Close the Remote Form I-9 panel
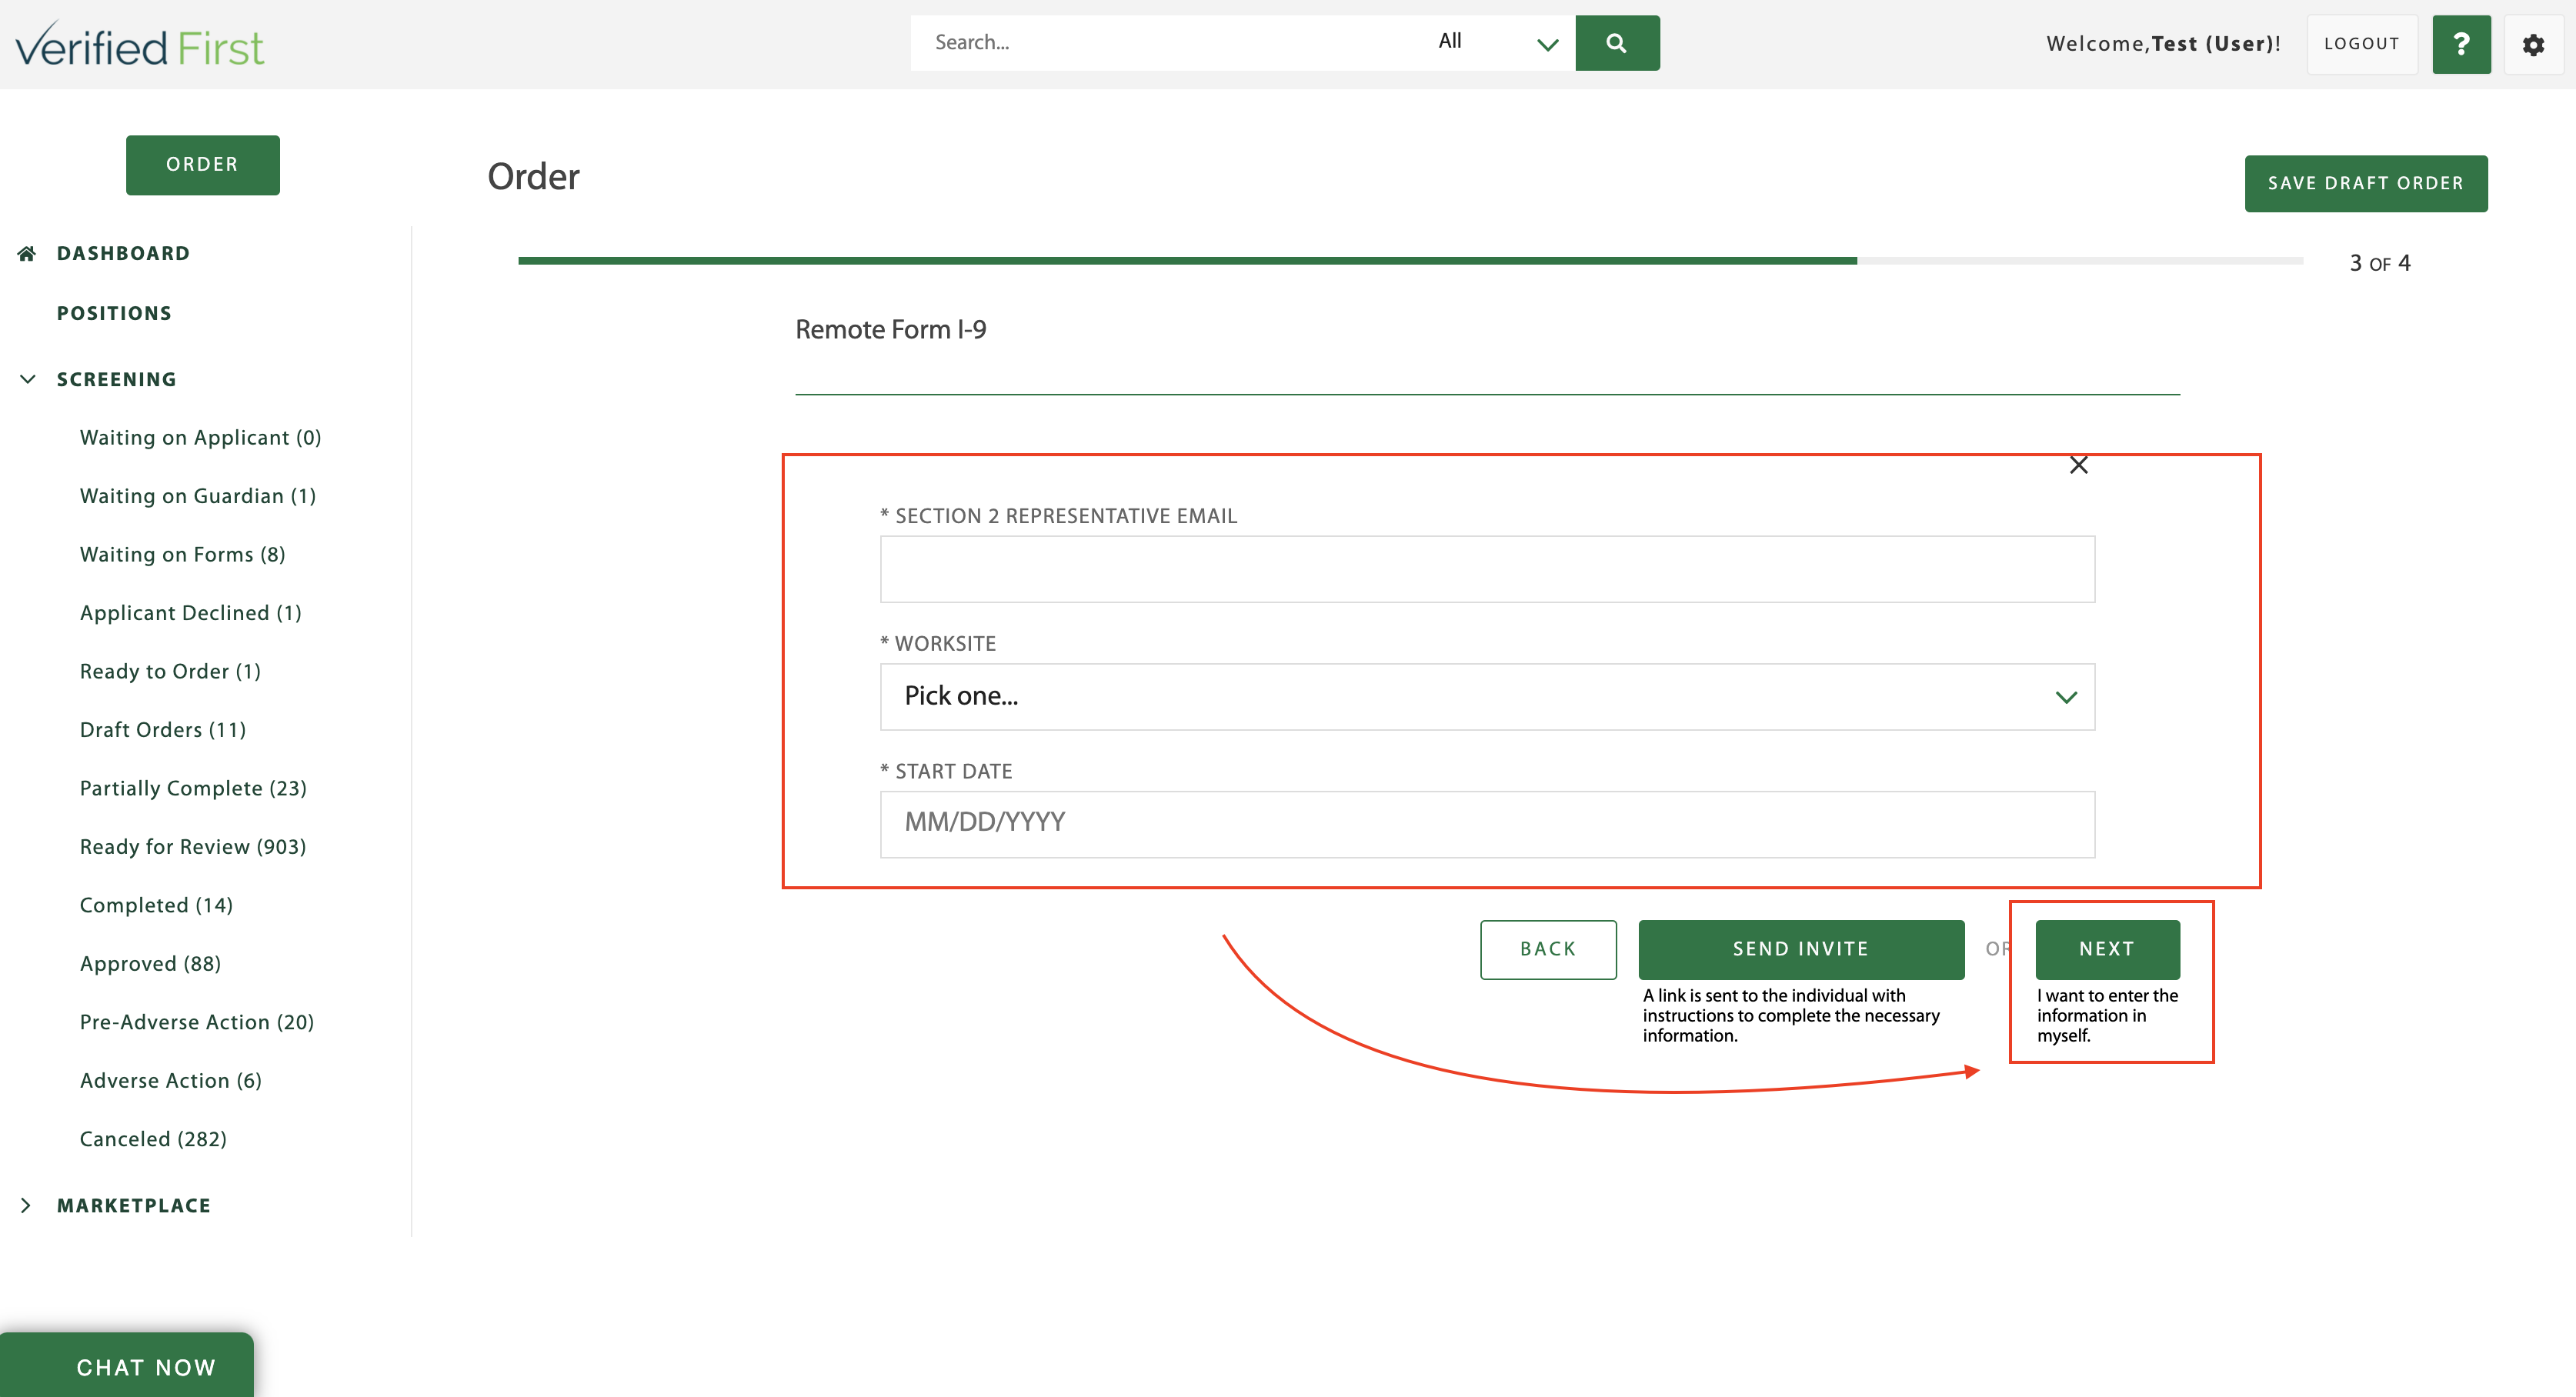This screenshot has width=2576, height=1397. click(2079, 465)
